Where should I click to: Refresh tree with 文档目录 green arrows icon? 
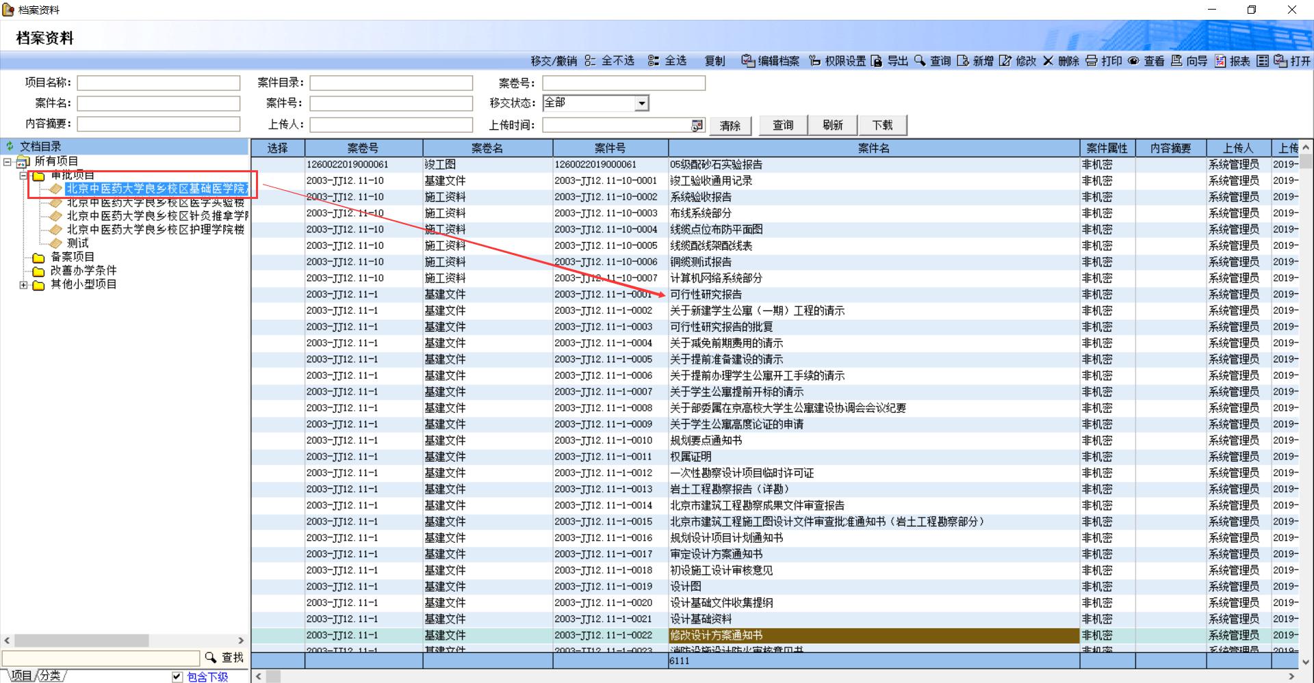[x=10, y=146]
